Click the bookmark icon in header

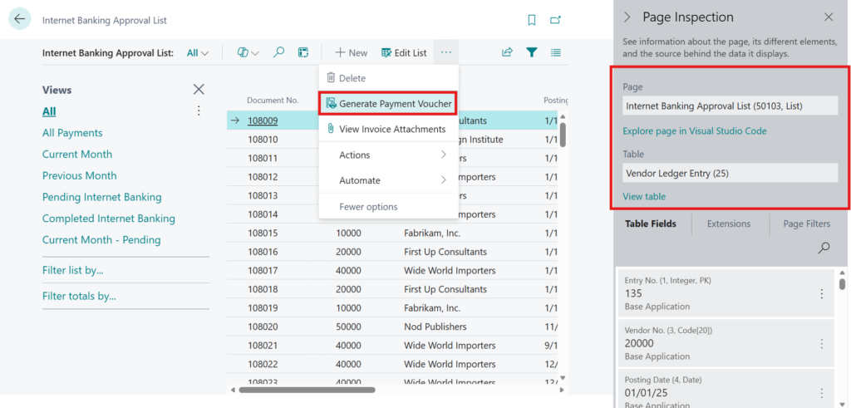pyautogui.click(x=532, y=20)
